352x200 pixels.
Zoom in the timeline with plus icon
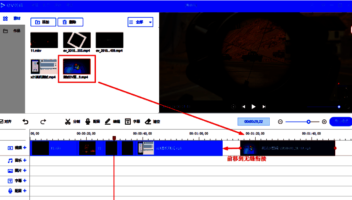point(324,122)
